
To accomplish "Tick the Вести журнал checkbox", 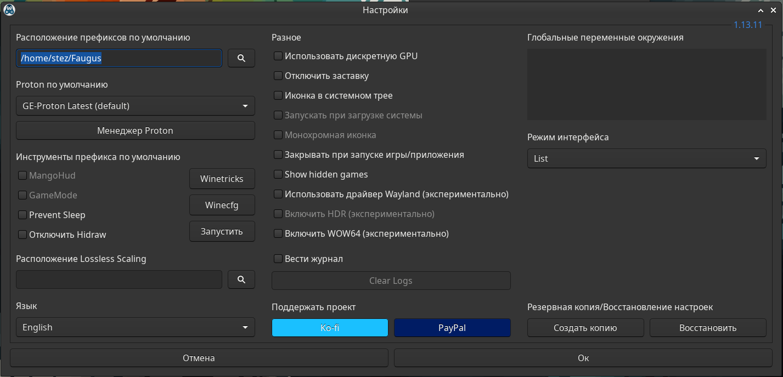I will click(278, 259).
